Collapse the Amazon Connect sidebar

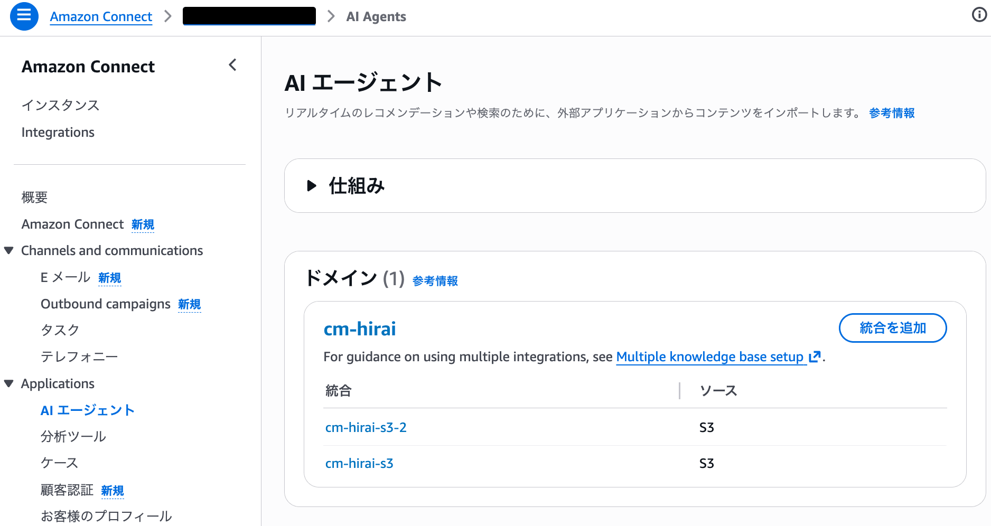232,65
